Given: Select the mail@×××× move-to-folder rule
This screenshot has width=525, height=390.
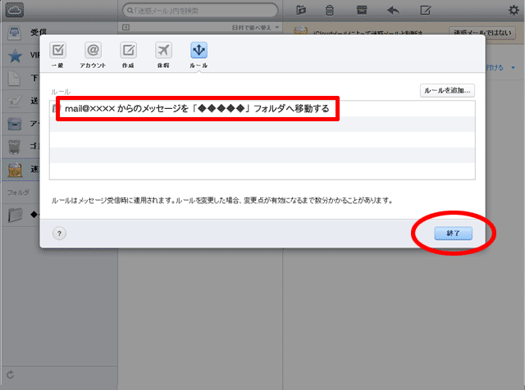Looking at the screenshot, I should pyautogui.click(x=197, y=109).
